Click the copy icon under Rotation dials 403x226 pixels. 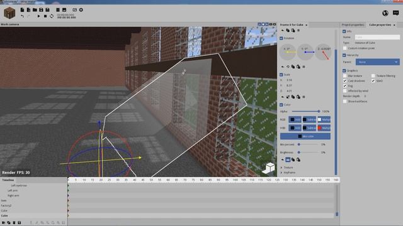293,67
